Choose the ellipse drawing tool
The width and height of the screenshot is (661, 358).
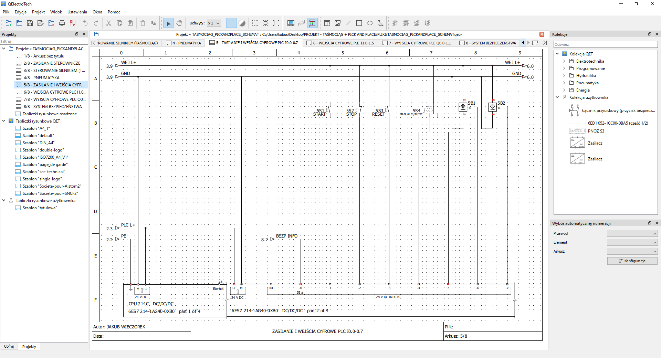click(x=370, y=23)
